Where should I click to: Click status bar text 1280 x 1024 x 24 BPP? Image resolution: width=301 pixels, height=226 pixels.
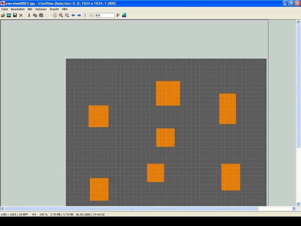tap(14, 214)
